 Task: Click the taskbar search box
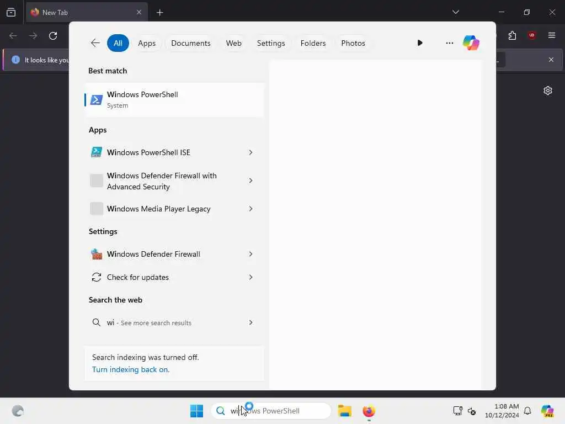pos(270,411)
